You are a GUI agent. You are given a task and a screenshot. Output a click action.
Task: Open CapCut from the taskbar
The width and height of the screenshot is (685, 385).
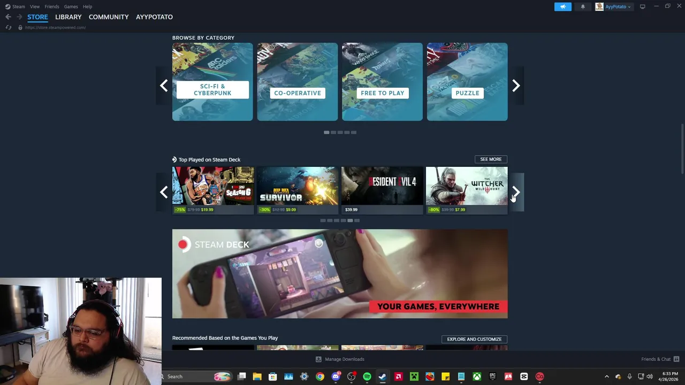(x=524, y=376)
